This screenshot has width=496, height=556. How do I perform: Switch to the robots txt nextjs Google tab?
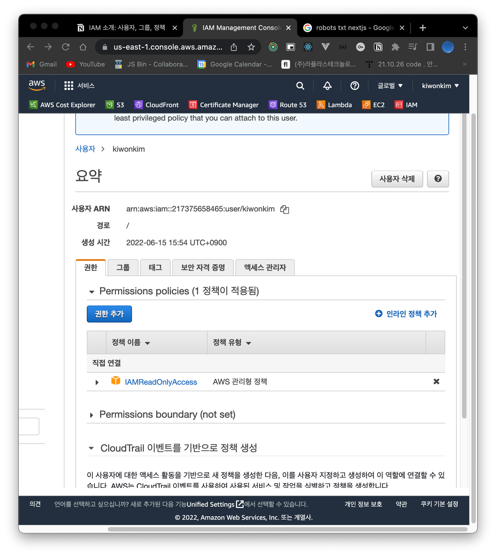(355, 27)
